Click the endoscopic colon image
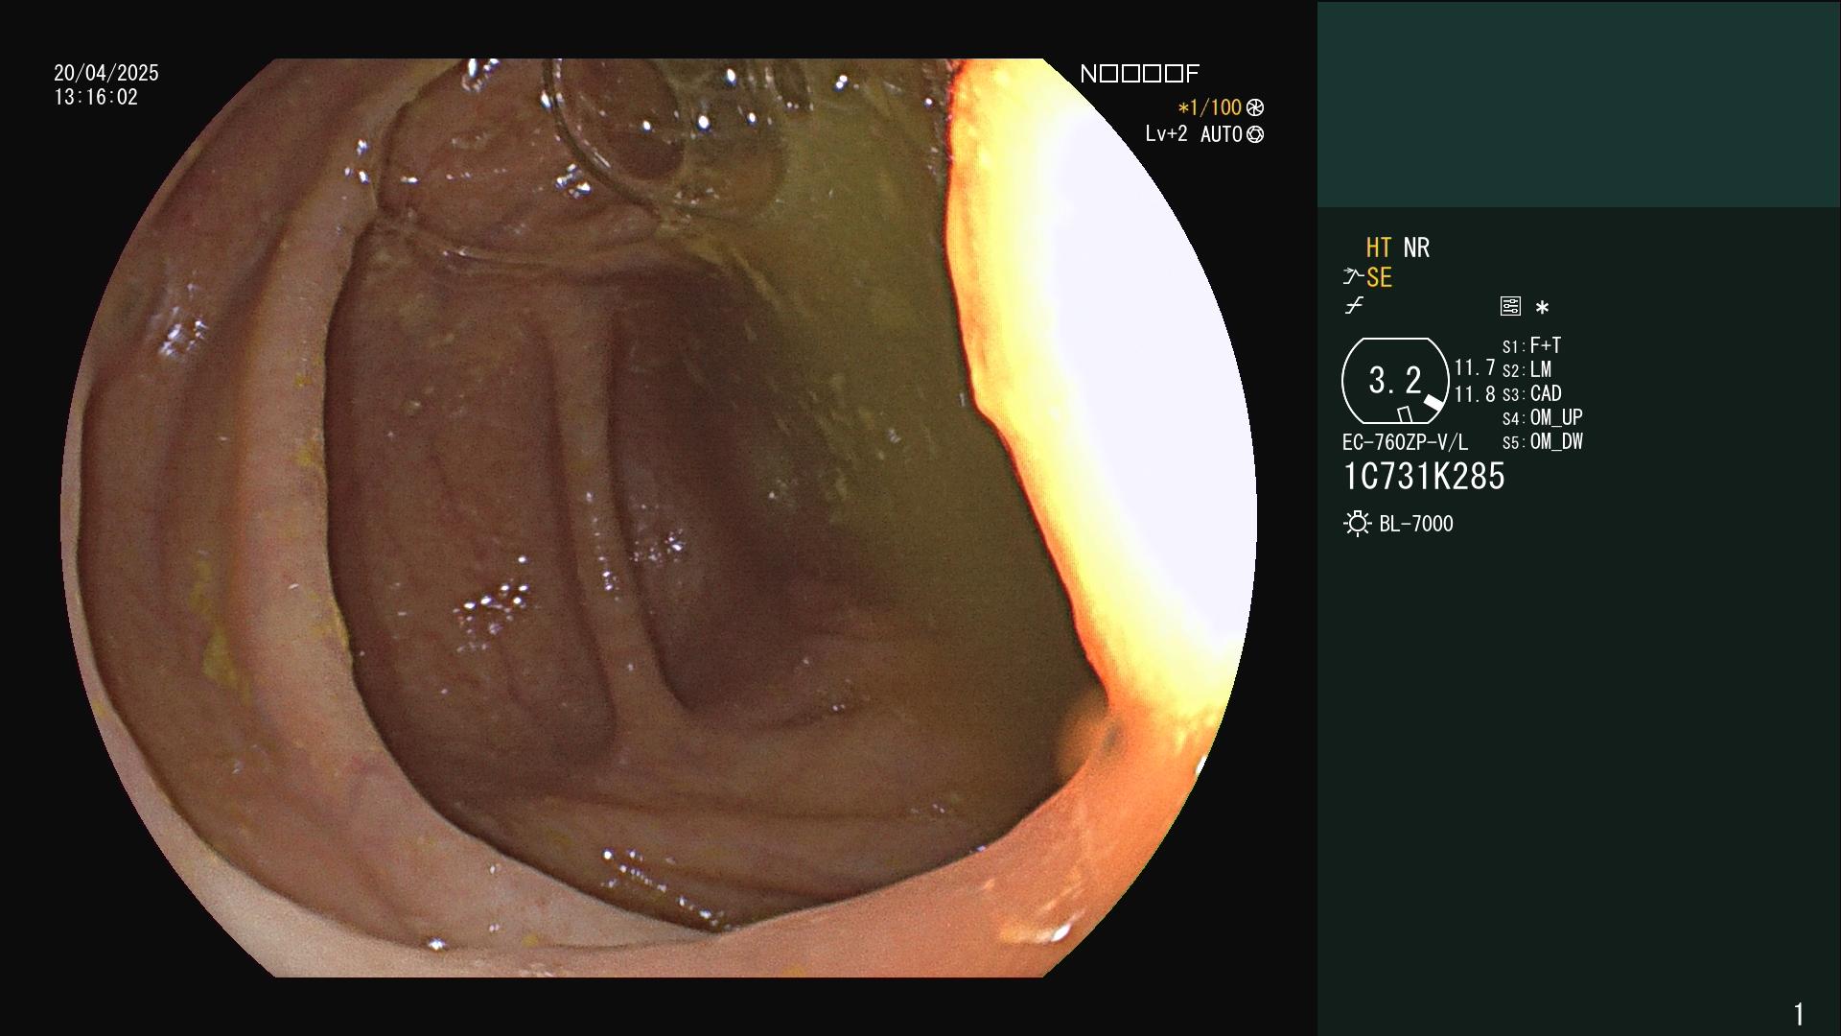The width and height of the screenshot is (1841, 1036). [659, 518]
